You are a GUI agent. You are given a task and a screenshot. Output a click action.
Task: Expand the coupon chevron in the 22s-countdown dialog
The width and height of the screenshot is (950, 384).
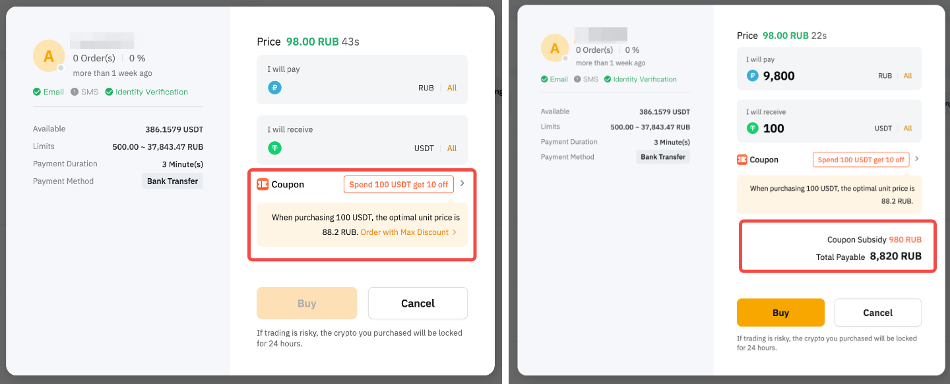pyautogui.click(x=917, y=159)
